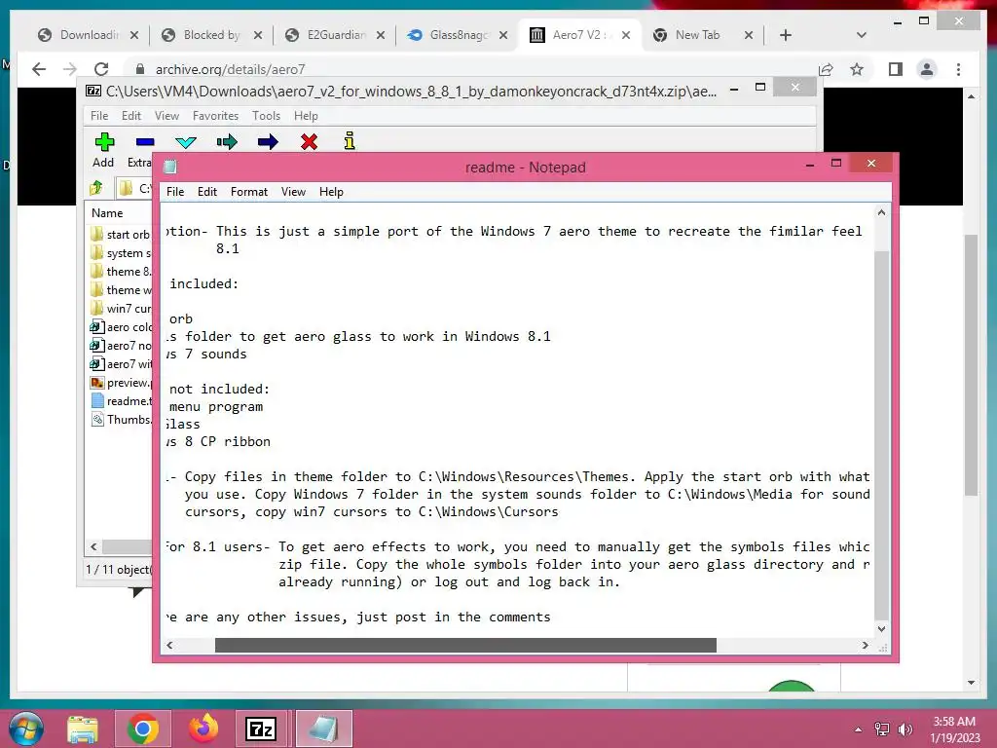Image resolution: width=997 pixels, height=748 pixels.
Task: Select the win7 cursors folder in 7-Zip list
Action: [121, 309]
